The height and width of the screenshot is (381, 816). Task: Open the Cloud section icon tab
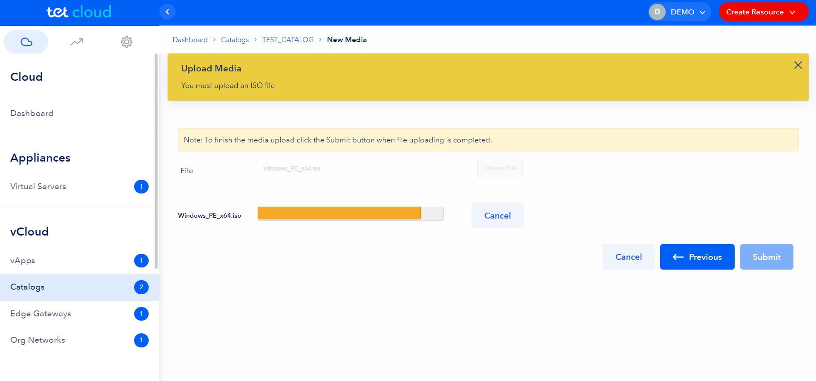pyautogui.click(x=26, y=42)
